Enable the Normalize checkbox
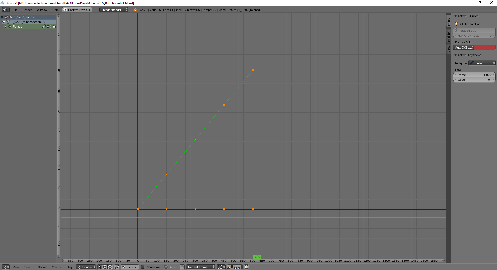Image resolution: width=497 pixels, height=270 pixels. pos(143,267)
